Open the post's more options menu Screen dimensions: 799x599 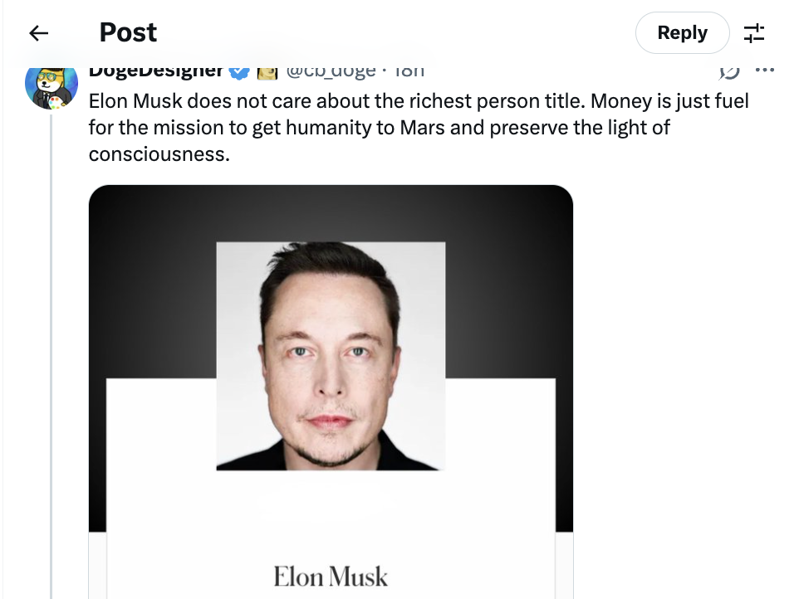click(x=765, y=71)
